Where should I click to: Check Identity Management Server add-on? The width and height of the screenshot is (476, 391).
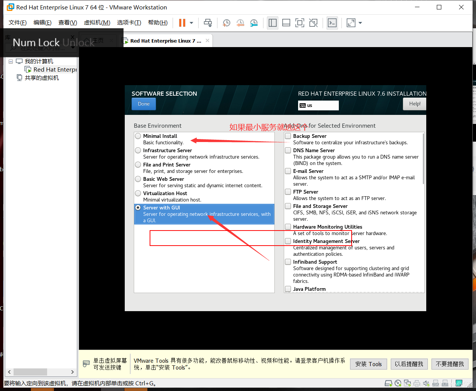click(x=288, y=241)
